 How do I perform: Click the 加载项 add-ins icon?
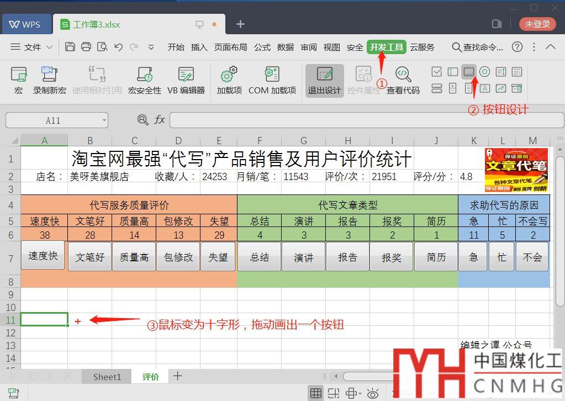tap(229, 80)
